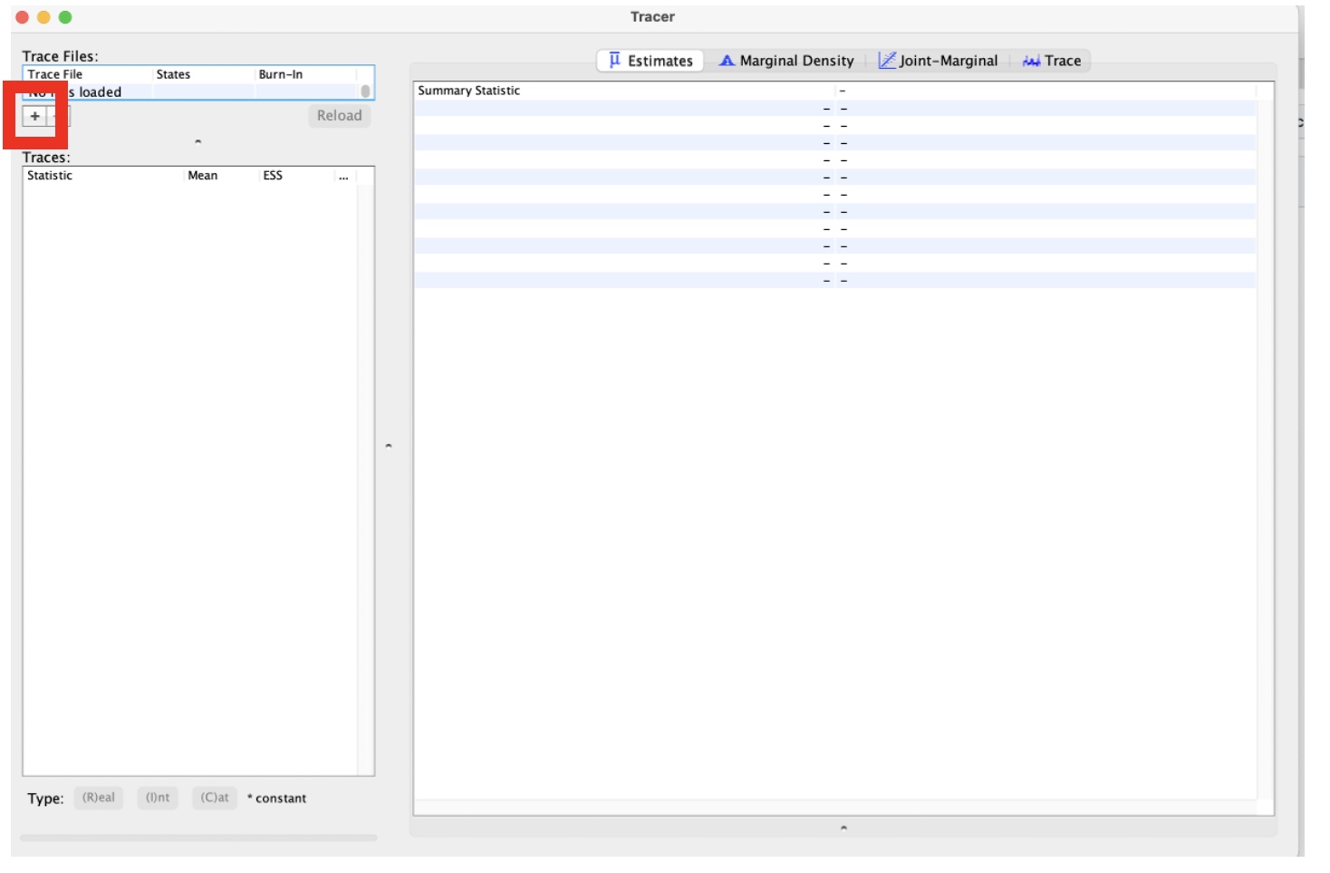
Task: Click the bottom divider arrow under Estimates panel
Action: 843,828
